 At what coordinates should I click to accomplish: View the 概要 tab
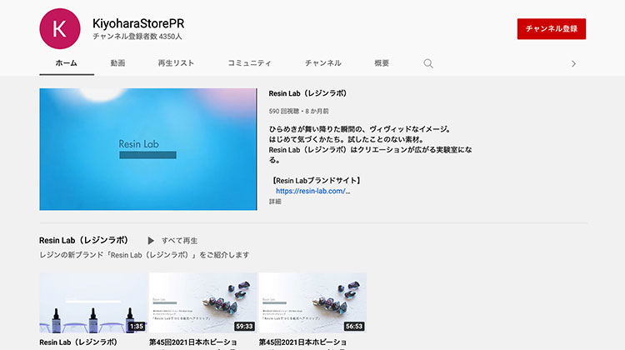pyautogui.click(x=382, y=63)
